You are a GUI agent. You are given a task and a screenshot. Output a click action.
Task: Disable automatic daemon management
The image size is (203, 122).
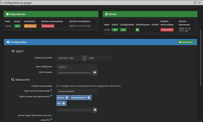click(167, 30)
